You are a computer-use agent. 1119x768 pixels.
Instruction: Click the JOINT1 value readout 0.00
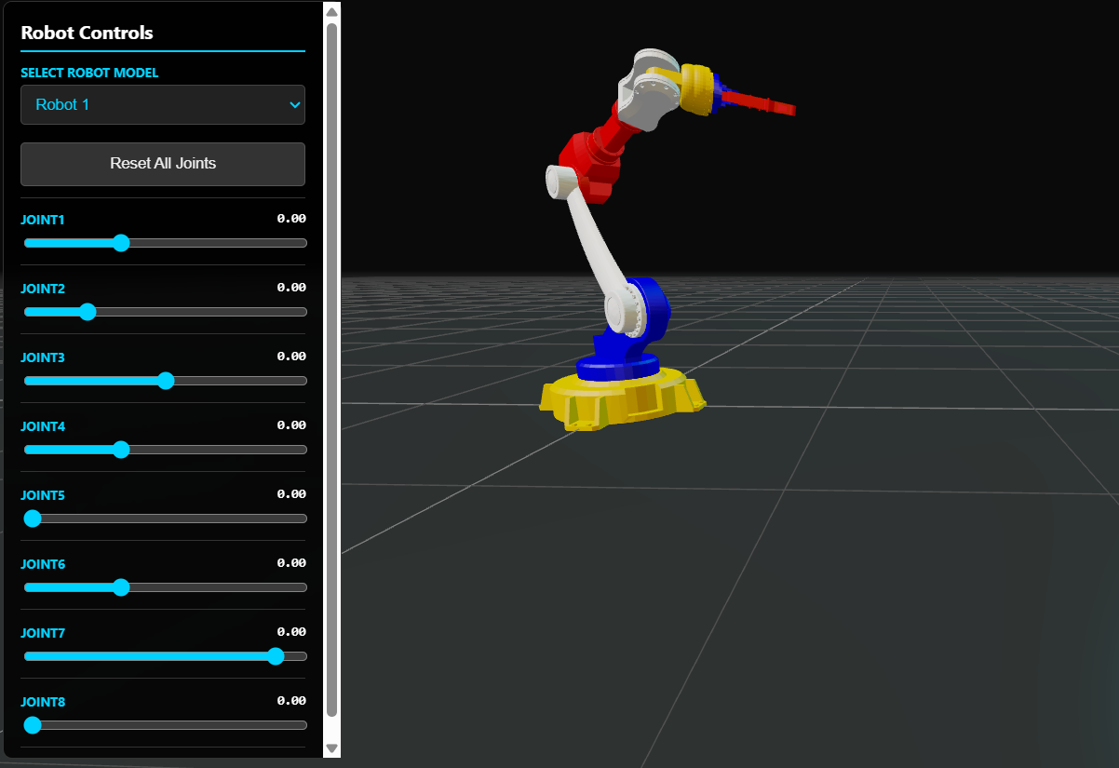click(x=291, y=219)
